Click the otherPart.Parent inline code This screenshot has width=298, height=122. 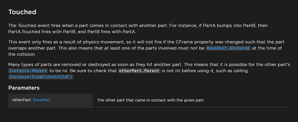(139, 71)
